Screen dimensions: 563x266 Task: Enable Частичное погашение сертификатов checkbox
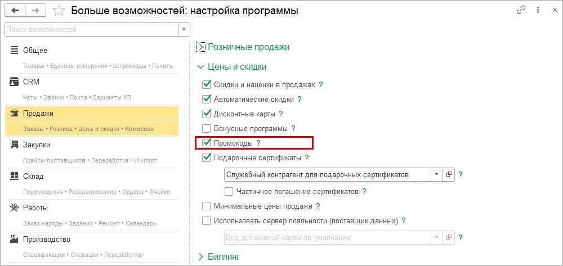pos(229,191)
